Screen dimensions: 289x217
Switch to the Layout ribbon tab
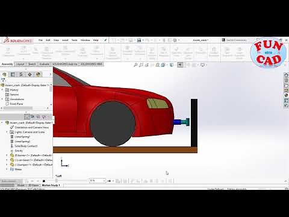click(x=20, y=64)
